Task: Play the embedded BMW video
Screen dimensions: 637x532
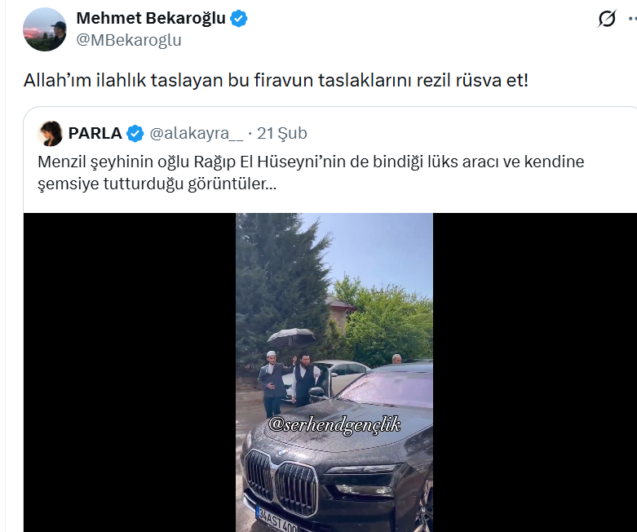Action: (334, 372)
